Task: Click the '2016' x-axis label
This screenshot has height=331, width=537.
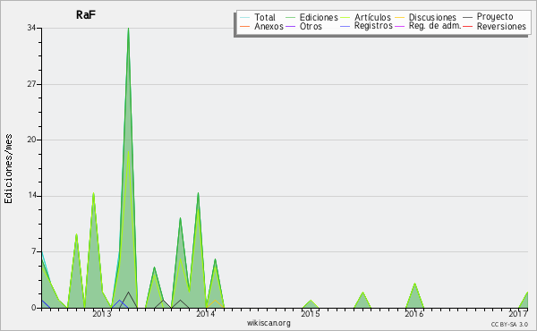Action: [414, 314]
